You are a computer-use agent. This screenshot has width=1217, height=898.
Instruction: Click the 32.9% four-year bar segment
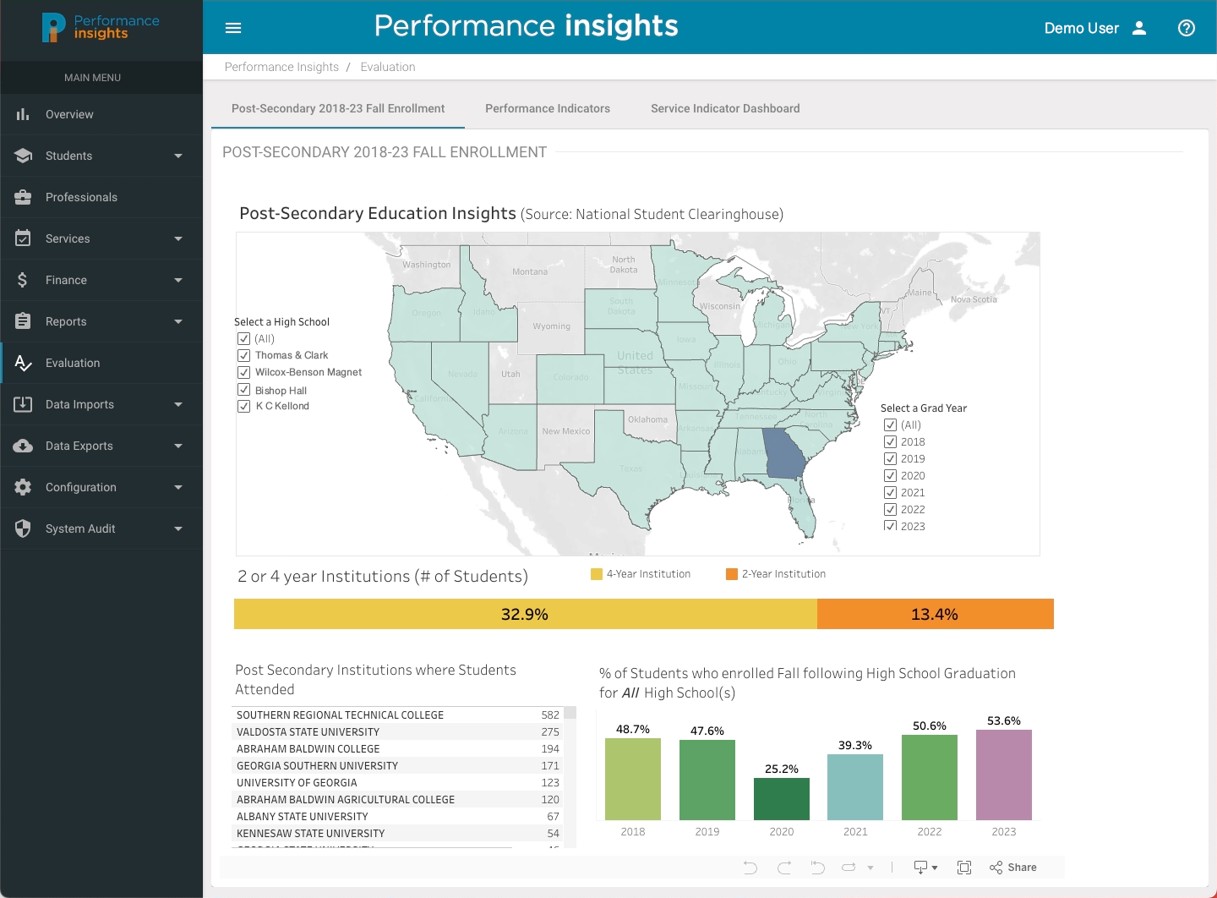[526, 614]
